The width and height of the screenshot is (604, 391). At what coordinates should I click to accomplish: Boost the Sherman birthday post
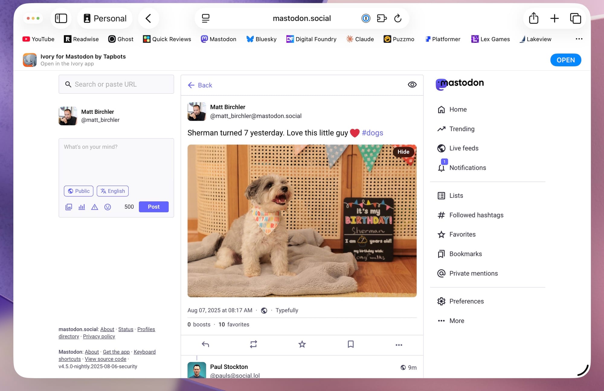coord(253,344)
